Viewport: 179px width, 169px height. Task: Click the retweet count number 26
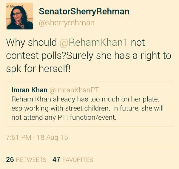[10, 159]
